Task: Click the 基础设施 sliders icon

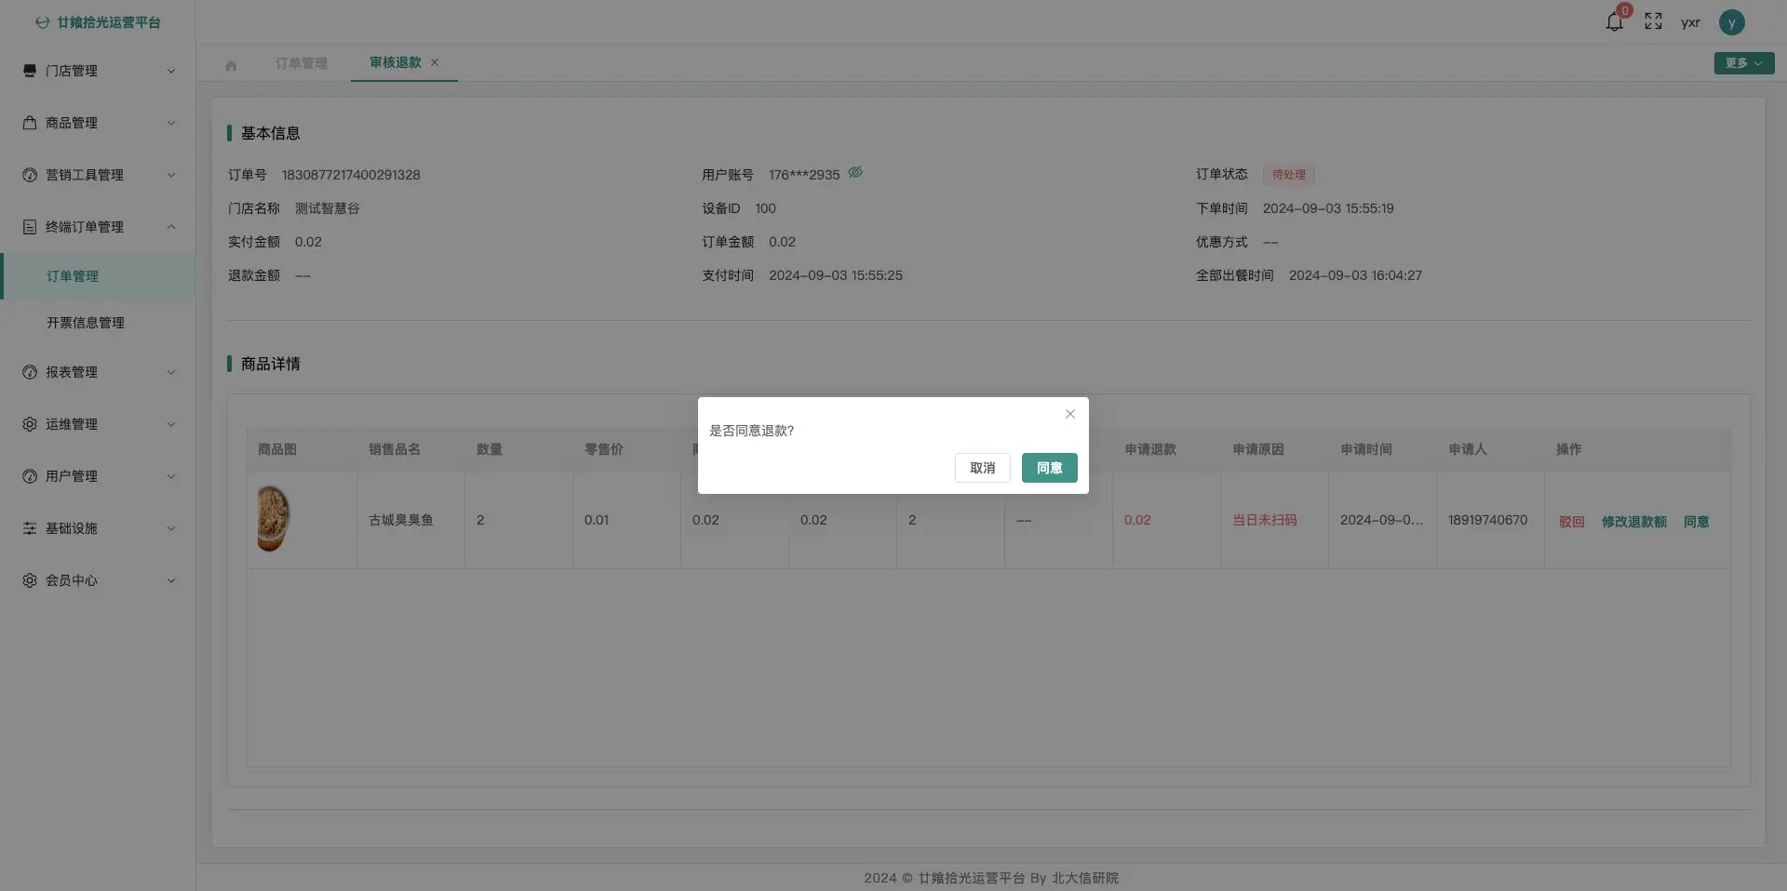Action: pos(30,528)
